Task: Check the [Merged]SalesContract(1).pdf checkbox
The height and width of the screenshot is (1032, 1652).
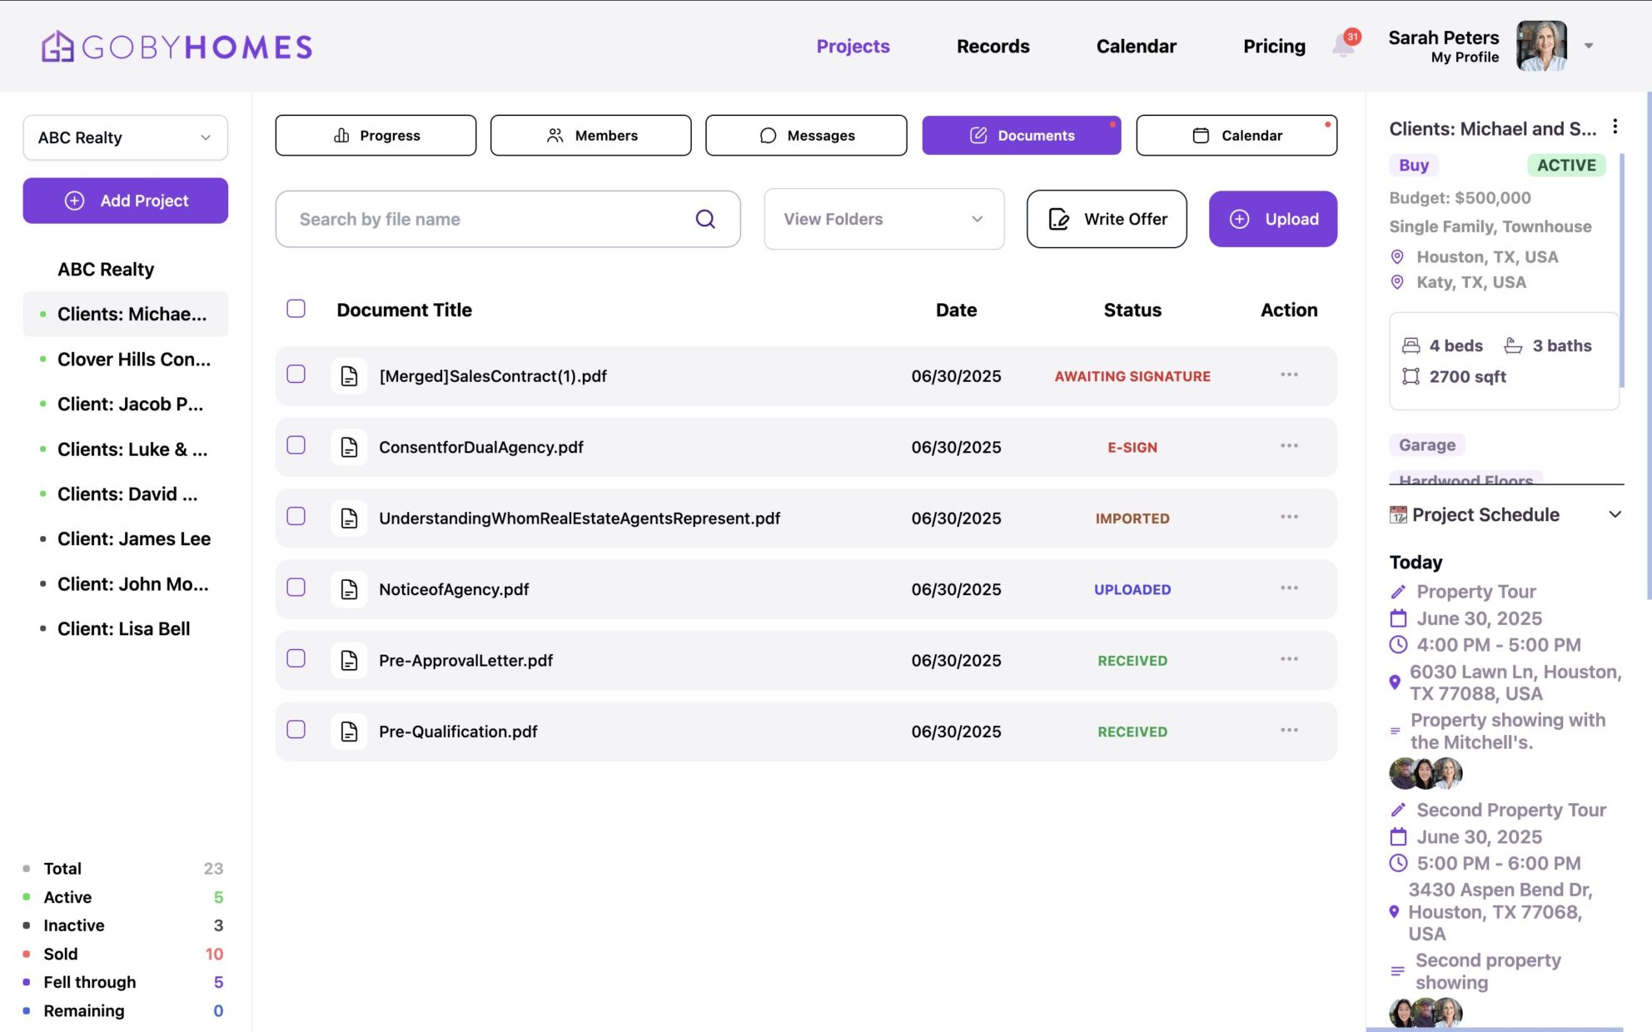Action: pyautogui.click(x=296, y=375)
